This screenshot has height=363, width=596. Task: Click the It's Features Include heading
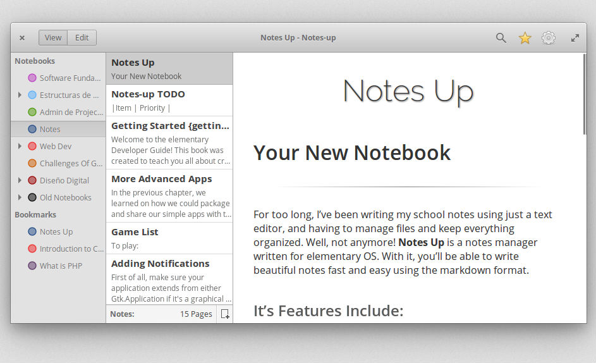tap(329, 311)
